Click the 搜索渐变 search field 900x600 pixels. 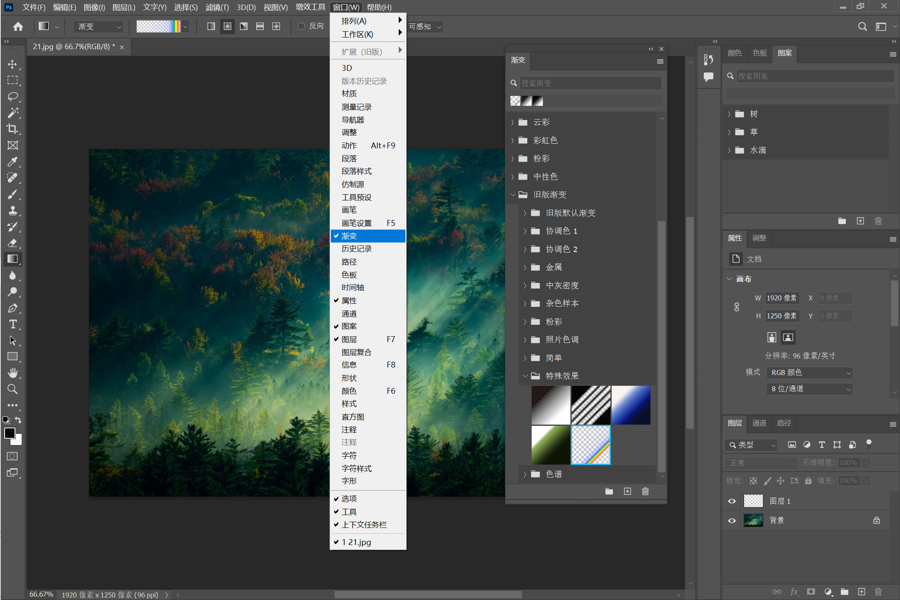coord(590,83)
